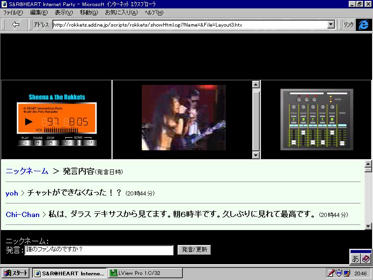Click the video frame scroll down arrow
This screenshot has width=373, height=280.
tap(256, 155)
